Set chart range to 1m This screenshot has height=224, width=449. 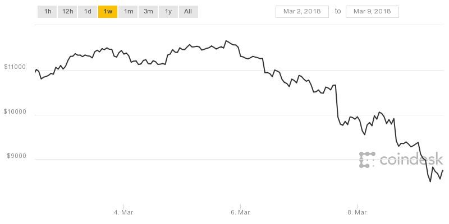coord(128,11)
